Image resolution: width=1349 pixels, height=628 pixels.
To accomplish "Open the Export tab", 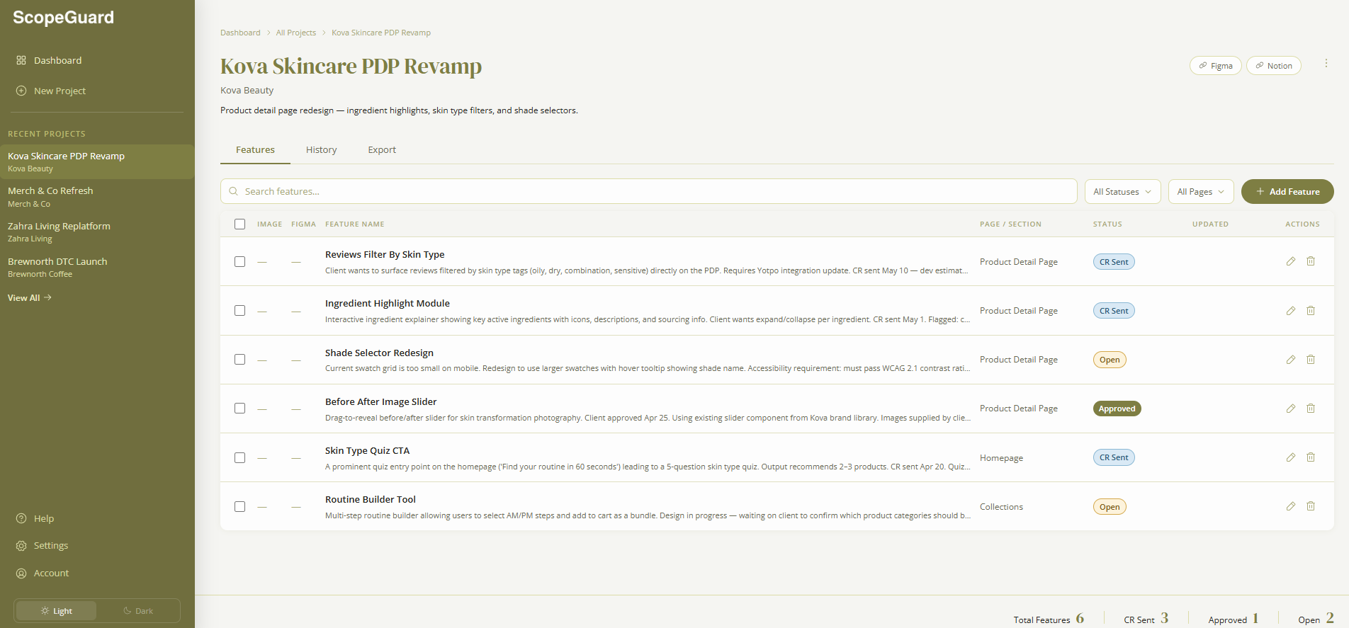I will (x=382, y=150).
